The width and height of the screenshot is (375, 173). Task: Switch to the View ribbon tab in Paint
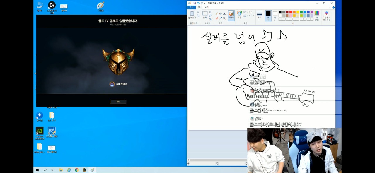coord(207,7)
